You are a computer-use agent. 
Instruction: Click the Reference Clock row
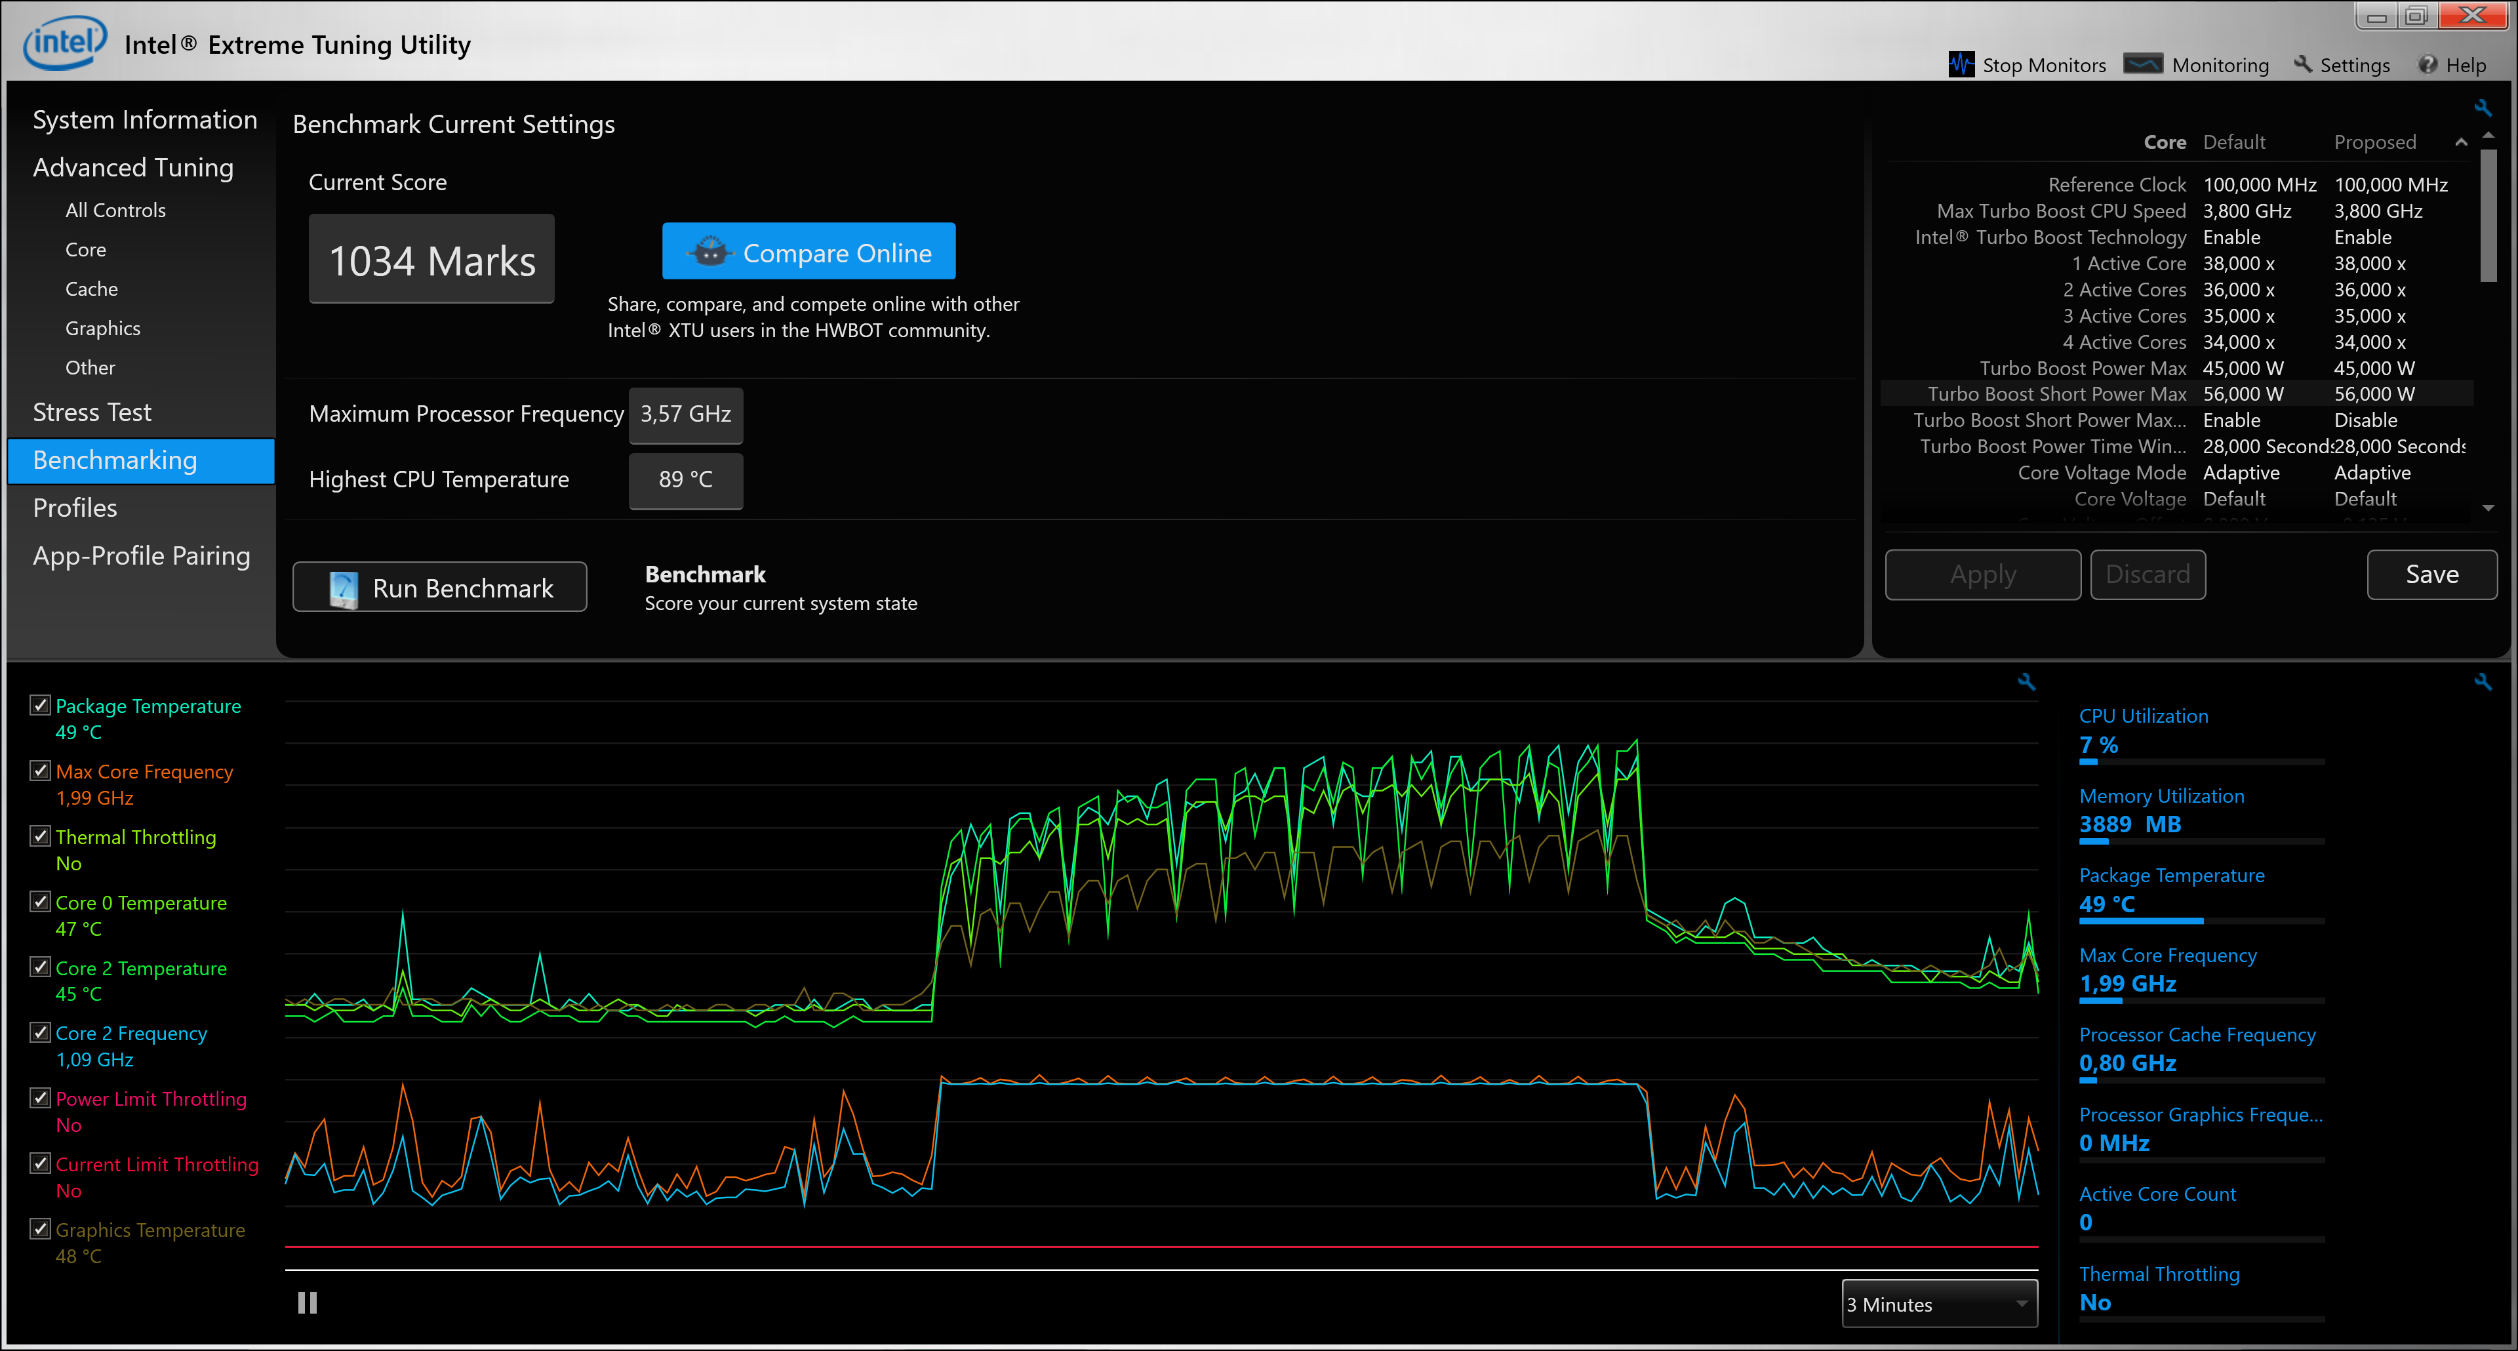(x=2177, y=185)
